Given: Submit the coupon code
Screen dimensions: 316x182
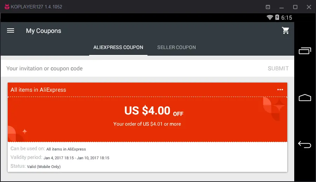Looking at the screenshot, I should [x=278, y=69].
